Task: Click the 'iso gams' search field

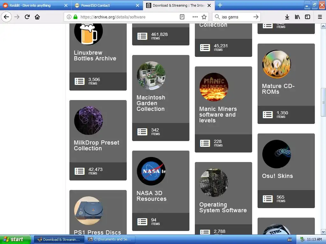Action: point(236,17)
